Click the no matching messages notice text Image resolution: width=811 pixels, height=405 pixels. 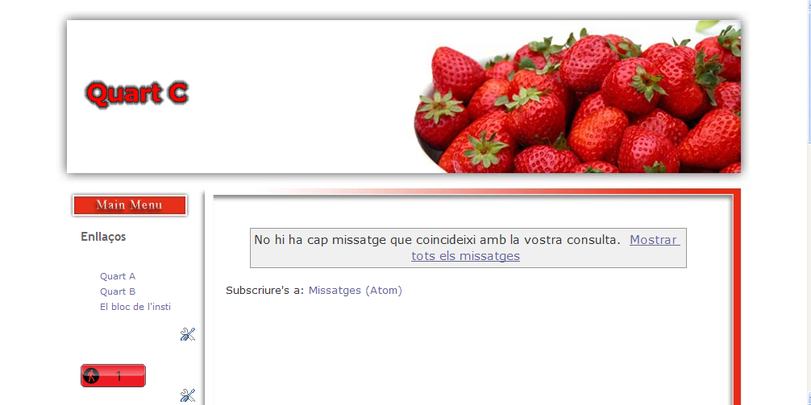point(437,240)
